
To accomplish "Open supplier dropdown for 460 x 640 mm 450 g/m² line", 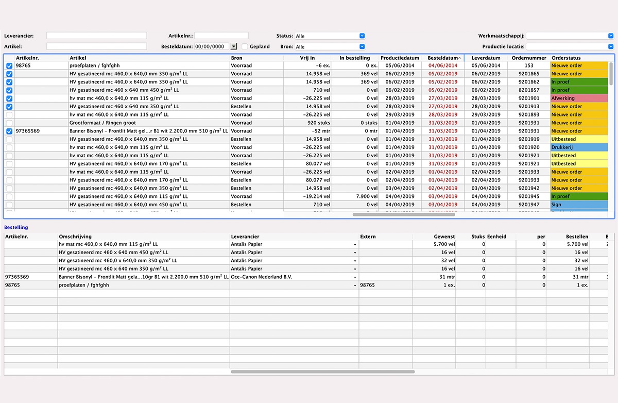I will pos(355,253).
